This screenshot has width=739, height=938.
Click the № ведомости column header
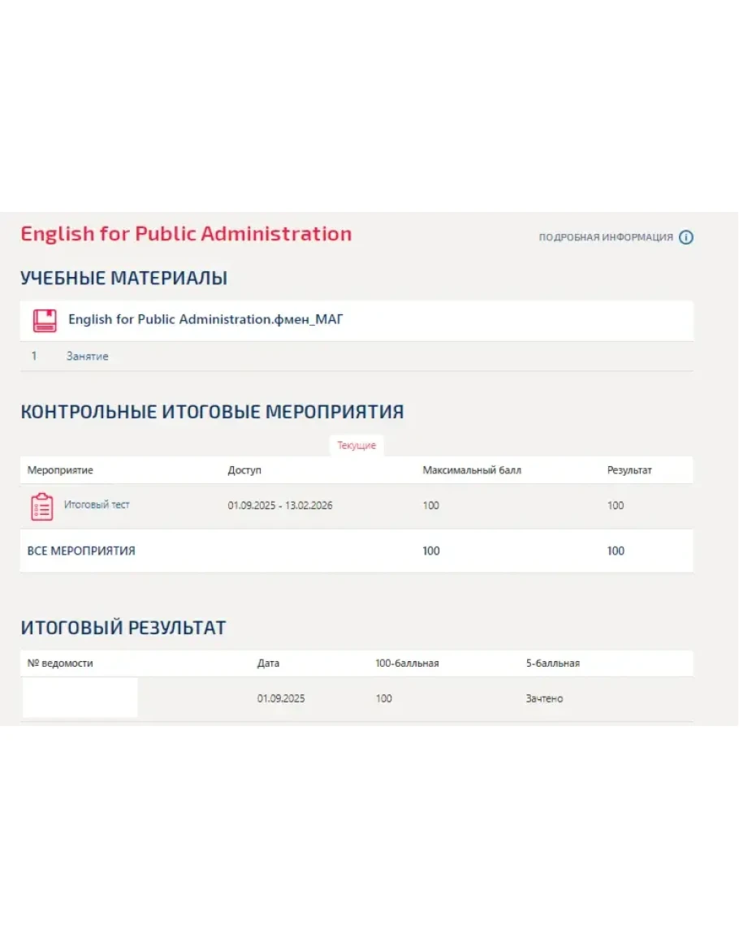click(x=60, y=664)
